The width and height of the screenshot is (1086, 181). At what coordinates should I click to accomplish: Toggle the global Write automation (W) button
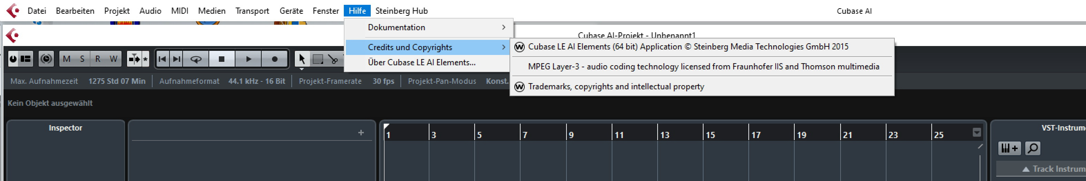click(x=114, y=59)
